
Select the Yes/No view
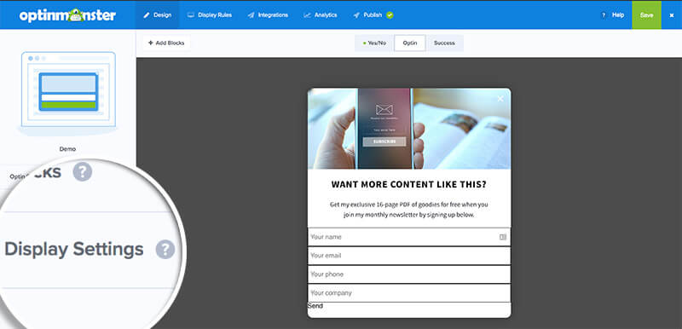point(374,43)
